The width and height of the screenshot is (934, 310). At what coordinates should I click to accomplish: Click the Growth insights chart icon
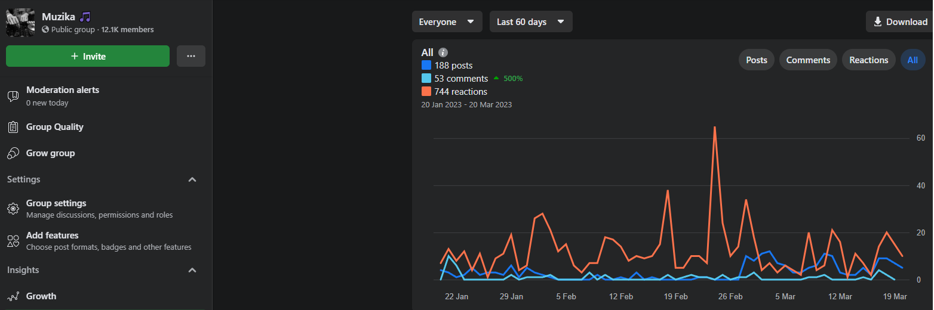(x=13, y=296)
